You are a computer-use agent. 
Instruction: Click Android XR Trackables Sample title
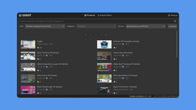click(126, 41)
